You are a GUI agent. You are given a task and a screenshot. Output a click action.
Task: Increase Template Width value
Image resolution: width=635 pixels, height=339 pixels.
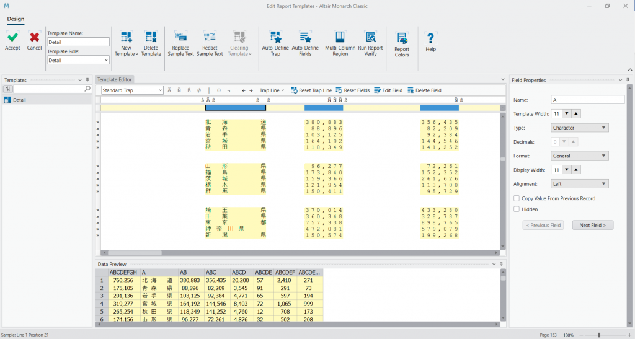coord(575,114)
